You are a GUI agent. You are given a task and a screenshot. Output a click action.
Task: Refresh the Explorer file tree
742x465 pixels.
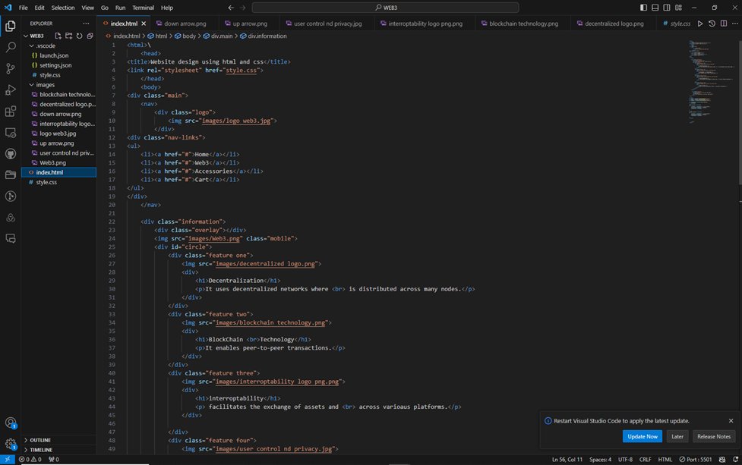coord(79,36)
